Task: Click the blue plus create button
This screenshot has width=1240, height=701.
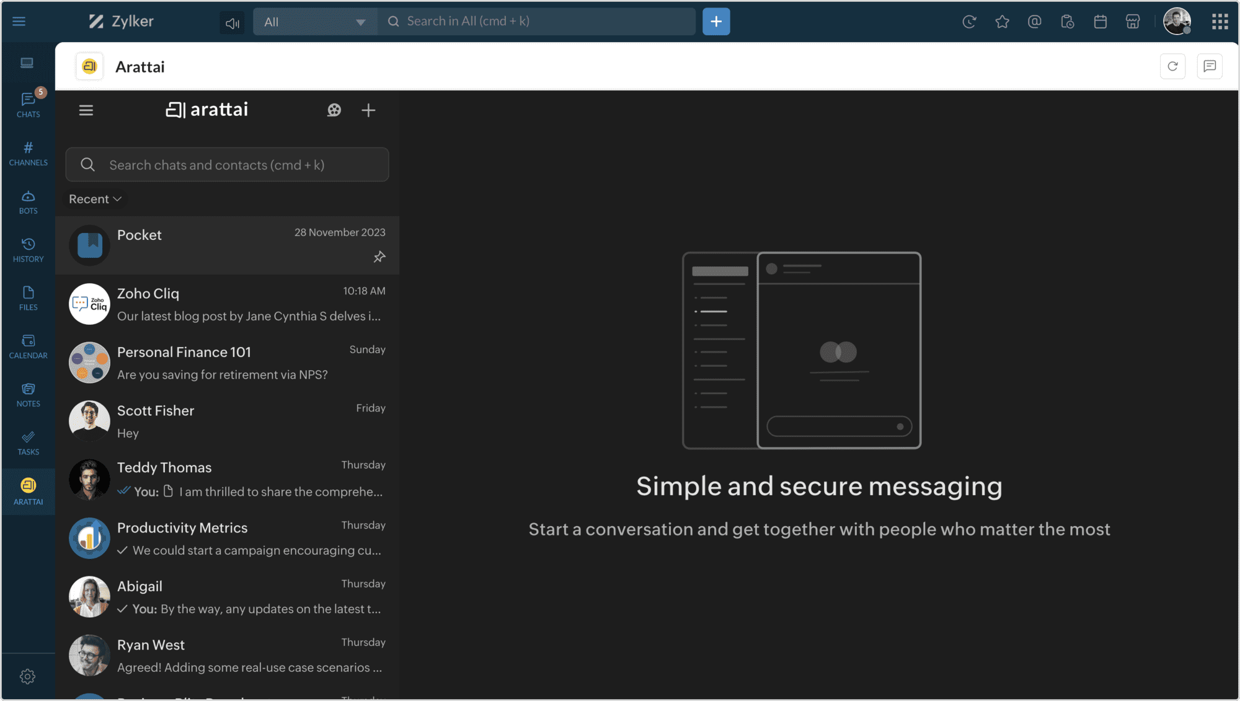Action: [715, 22]
